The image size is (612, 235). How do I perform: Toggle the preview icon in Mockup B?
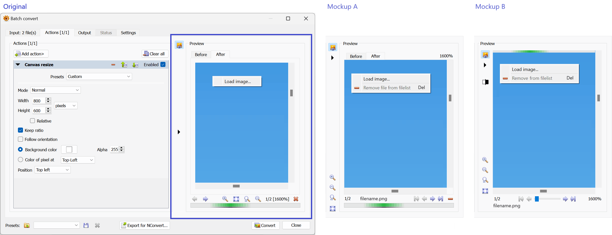(485, 55)
